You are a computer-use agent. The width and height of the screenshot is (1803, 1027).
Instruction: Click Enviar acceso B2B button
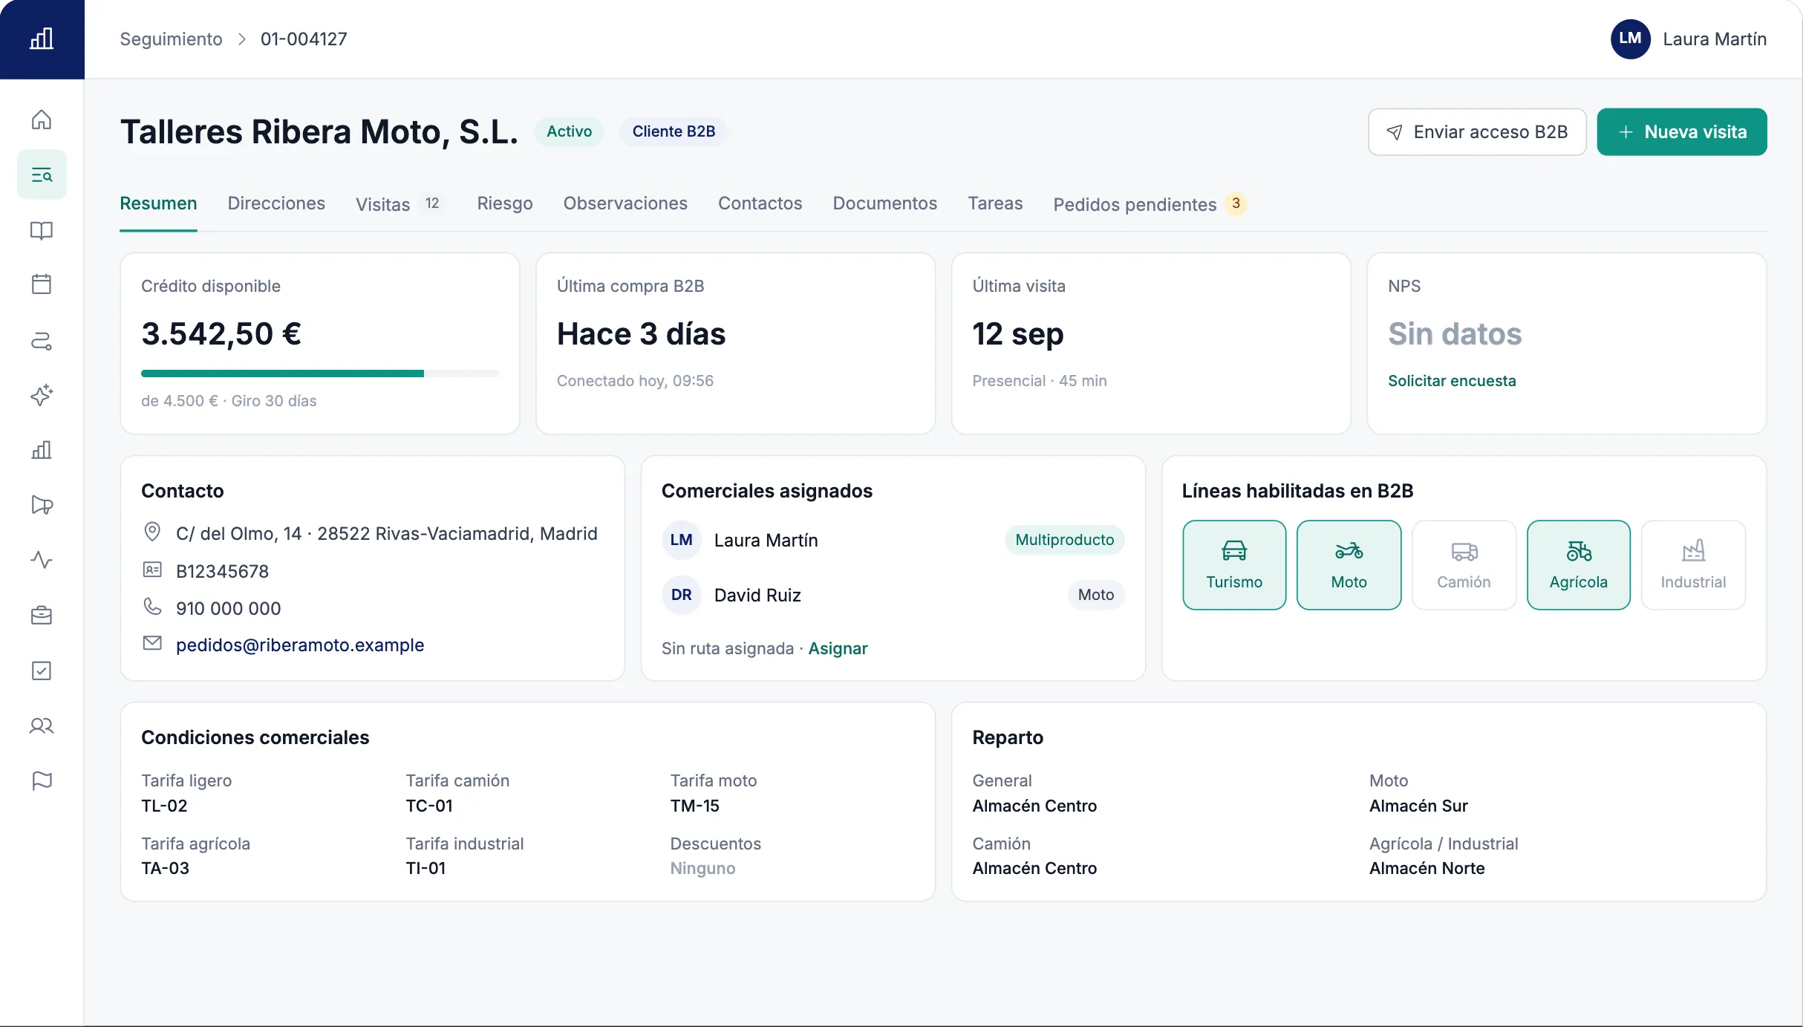[1477, 132]
